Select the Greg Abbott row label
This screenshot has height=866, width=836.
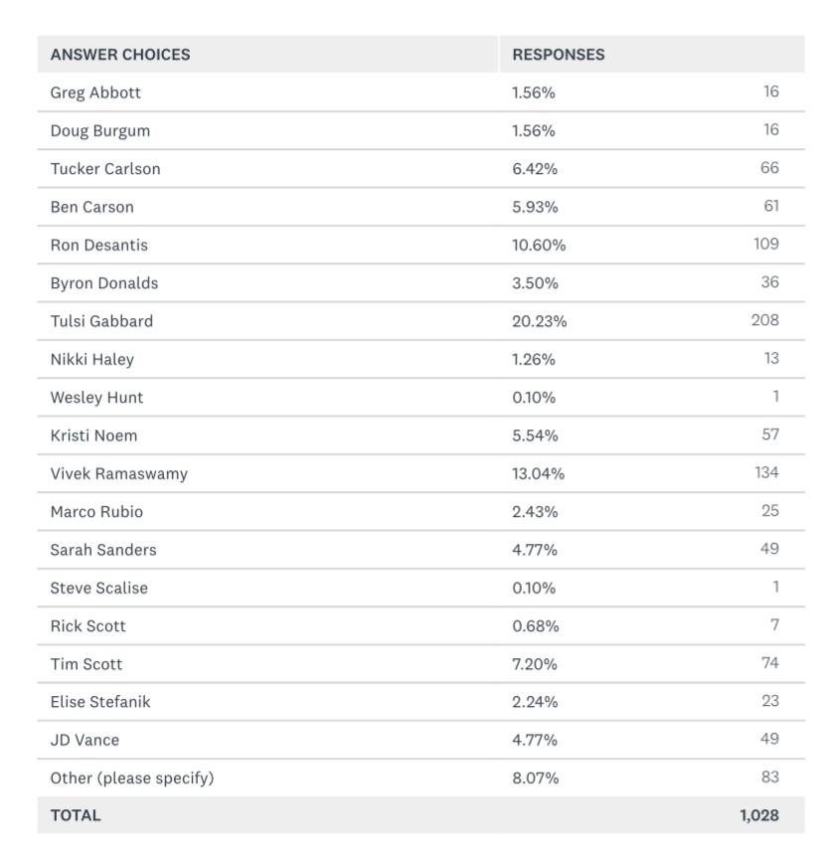95,92
